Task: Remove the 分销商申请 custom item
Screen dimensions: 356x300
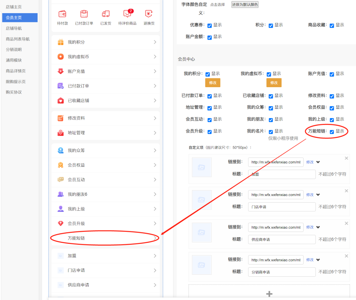Action: tap(346, 256)
